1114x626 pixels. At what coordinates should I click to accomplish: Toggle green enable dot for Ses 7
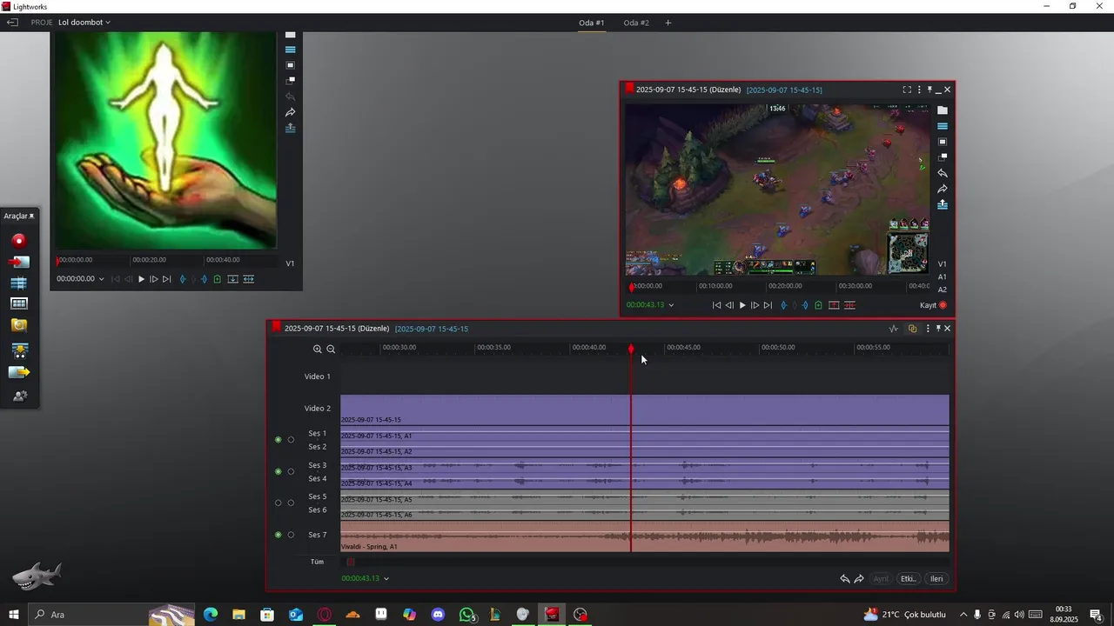coord(278,535)
